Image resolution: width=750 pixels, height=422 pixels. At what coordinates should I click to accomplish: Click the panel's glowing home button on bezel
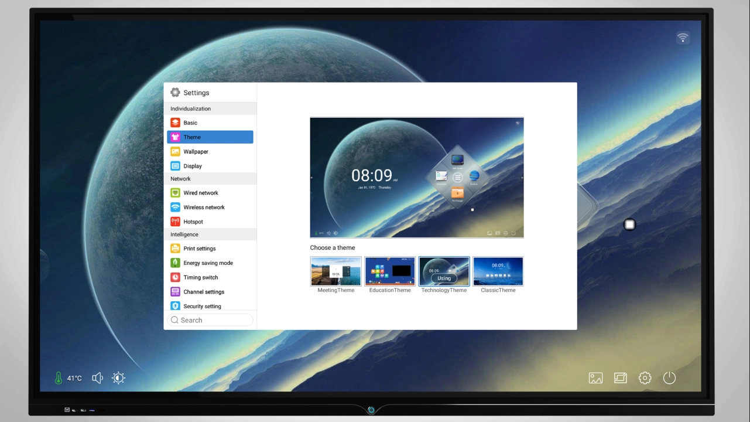371,410
